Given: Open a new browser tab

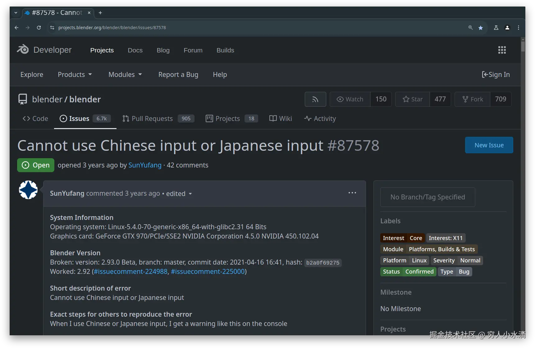Looking at the screenshot, I should tap(100, 13).
